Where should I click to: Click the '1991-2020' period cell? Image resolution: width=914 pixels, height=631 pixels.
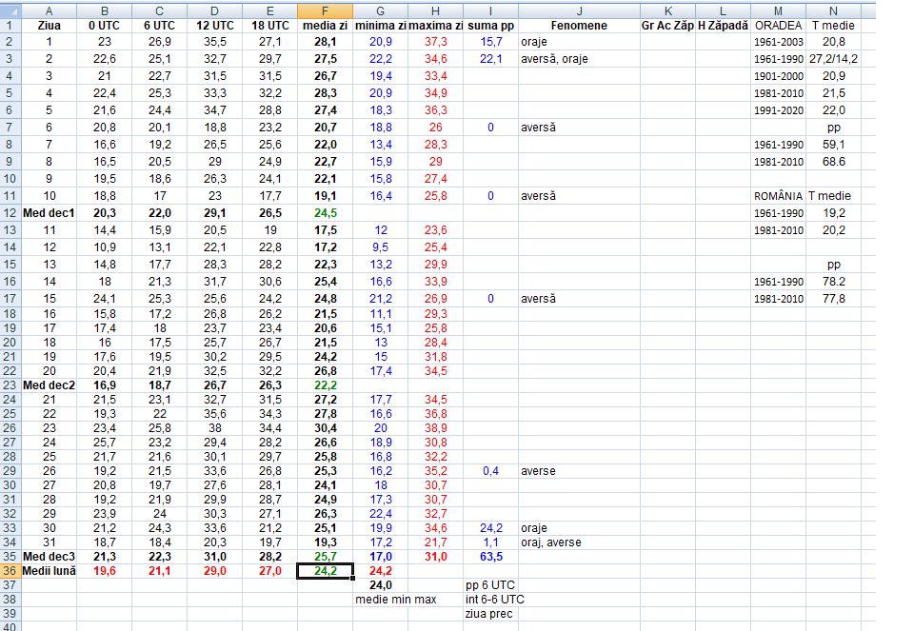(778, 110)
